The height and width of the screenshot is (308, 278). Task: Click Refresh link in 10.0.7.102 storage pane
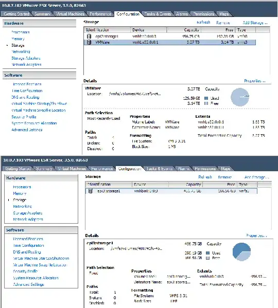pyautogui.click(x=203, y=23)
